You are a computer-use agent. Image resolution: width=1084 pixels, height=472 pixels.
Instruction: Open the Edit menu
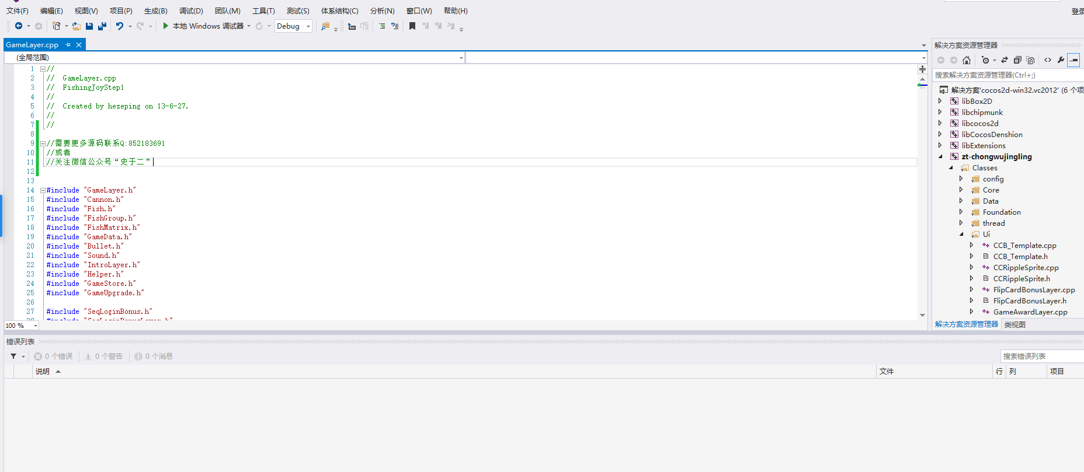[51, 11]
